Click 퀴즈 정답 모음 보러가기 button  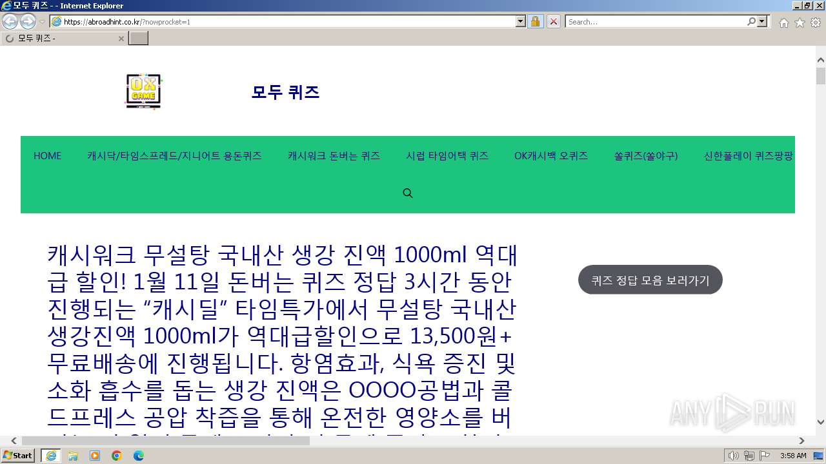[x=650, y=280]
